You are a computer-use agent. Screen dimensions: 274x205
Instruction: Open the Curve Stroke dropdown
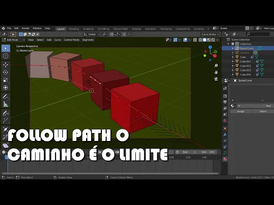[210, 34]
